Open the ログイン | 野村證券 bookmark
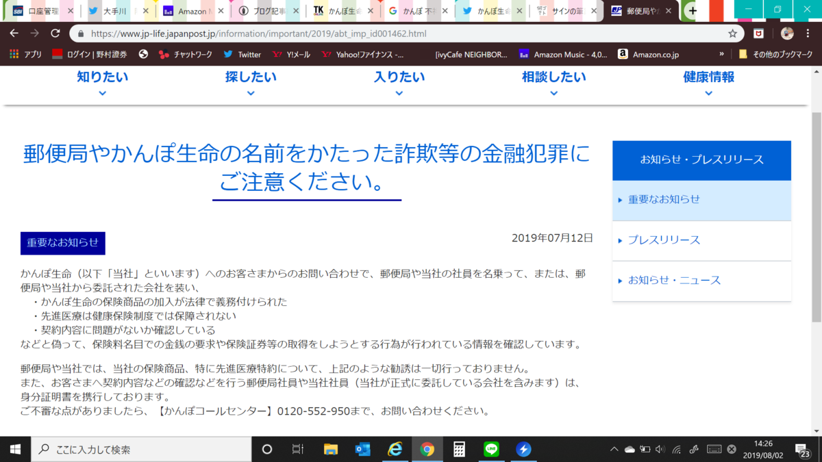The width and height of the screenshot is (822, 462). coord(90,54)
